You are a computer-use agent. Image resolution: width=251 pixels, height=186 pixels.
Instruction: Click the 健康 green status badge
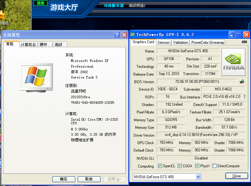[40, 3]
